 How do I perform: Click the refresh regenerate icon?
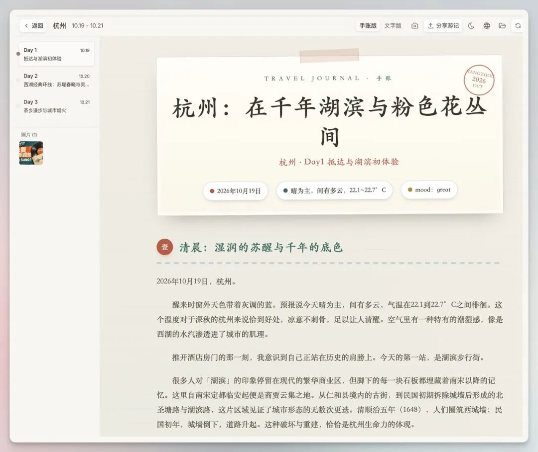coord(518,26)
